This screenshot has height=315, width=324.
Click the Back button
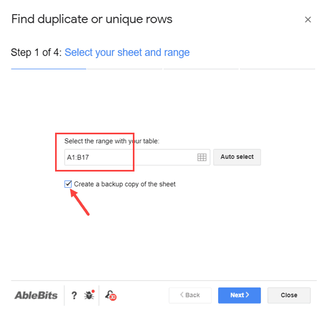[189, 295]
